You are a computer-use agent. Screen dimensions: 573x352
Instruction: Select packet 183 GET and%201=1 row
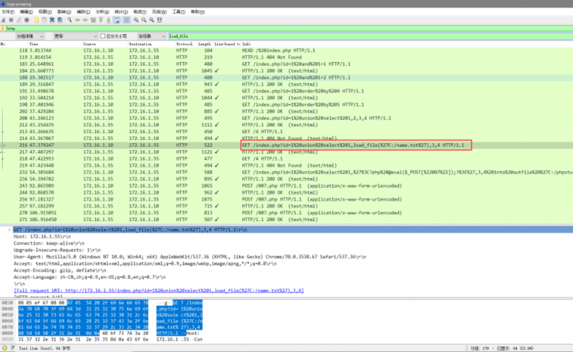tap(287, 64)
